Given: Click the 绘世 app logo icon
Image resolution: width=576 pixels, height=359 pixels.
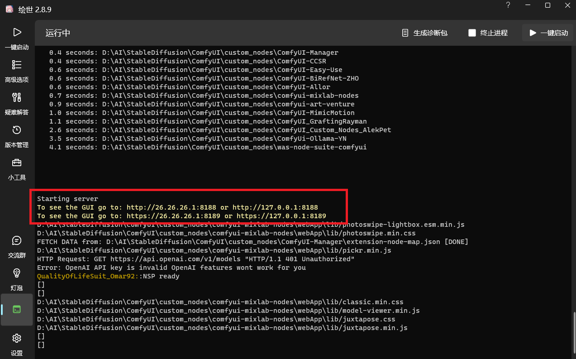Looking at the screenshot, I should (9, 9).
